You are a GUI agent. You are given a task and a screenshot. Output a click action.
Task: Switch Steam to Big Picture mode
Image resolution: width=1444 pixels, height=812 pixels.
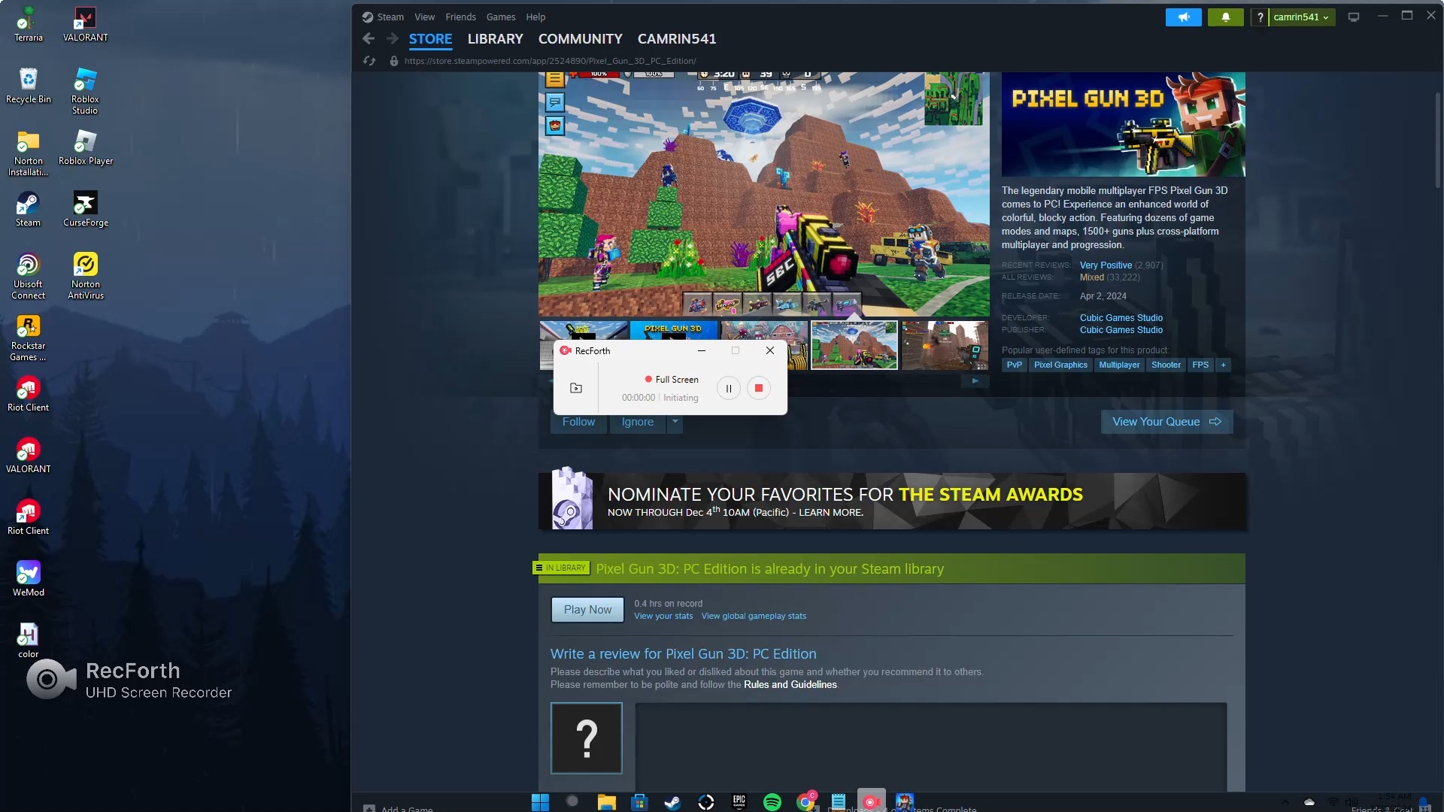[x=1354, y=17]
